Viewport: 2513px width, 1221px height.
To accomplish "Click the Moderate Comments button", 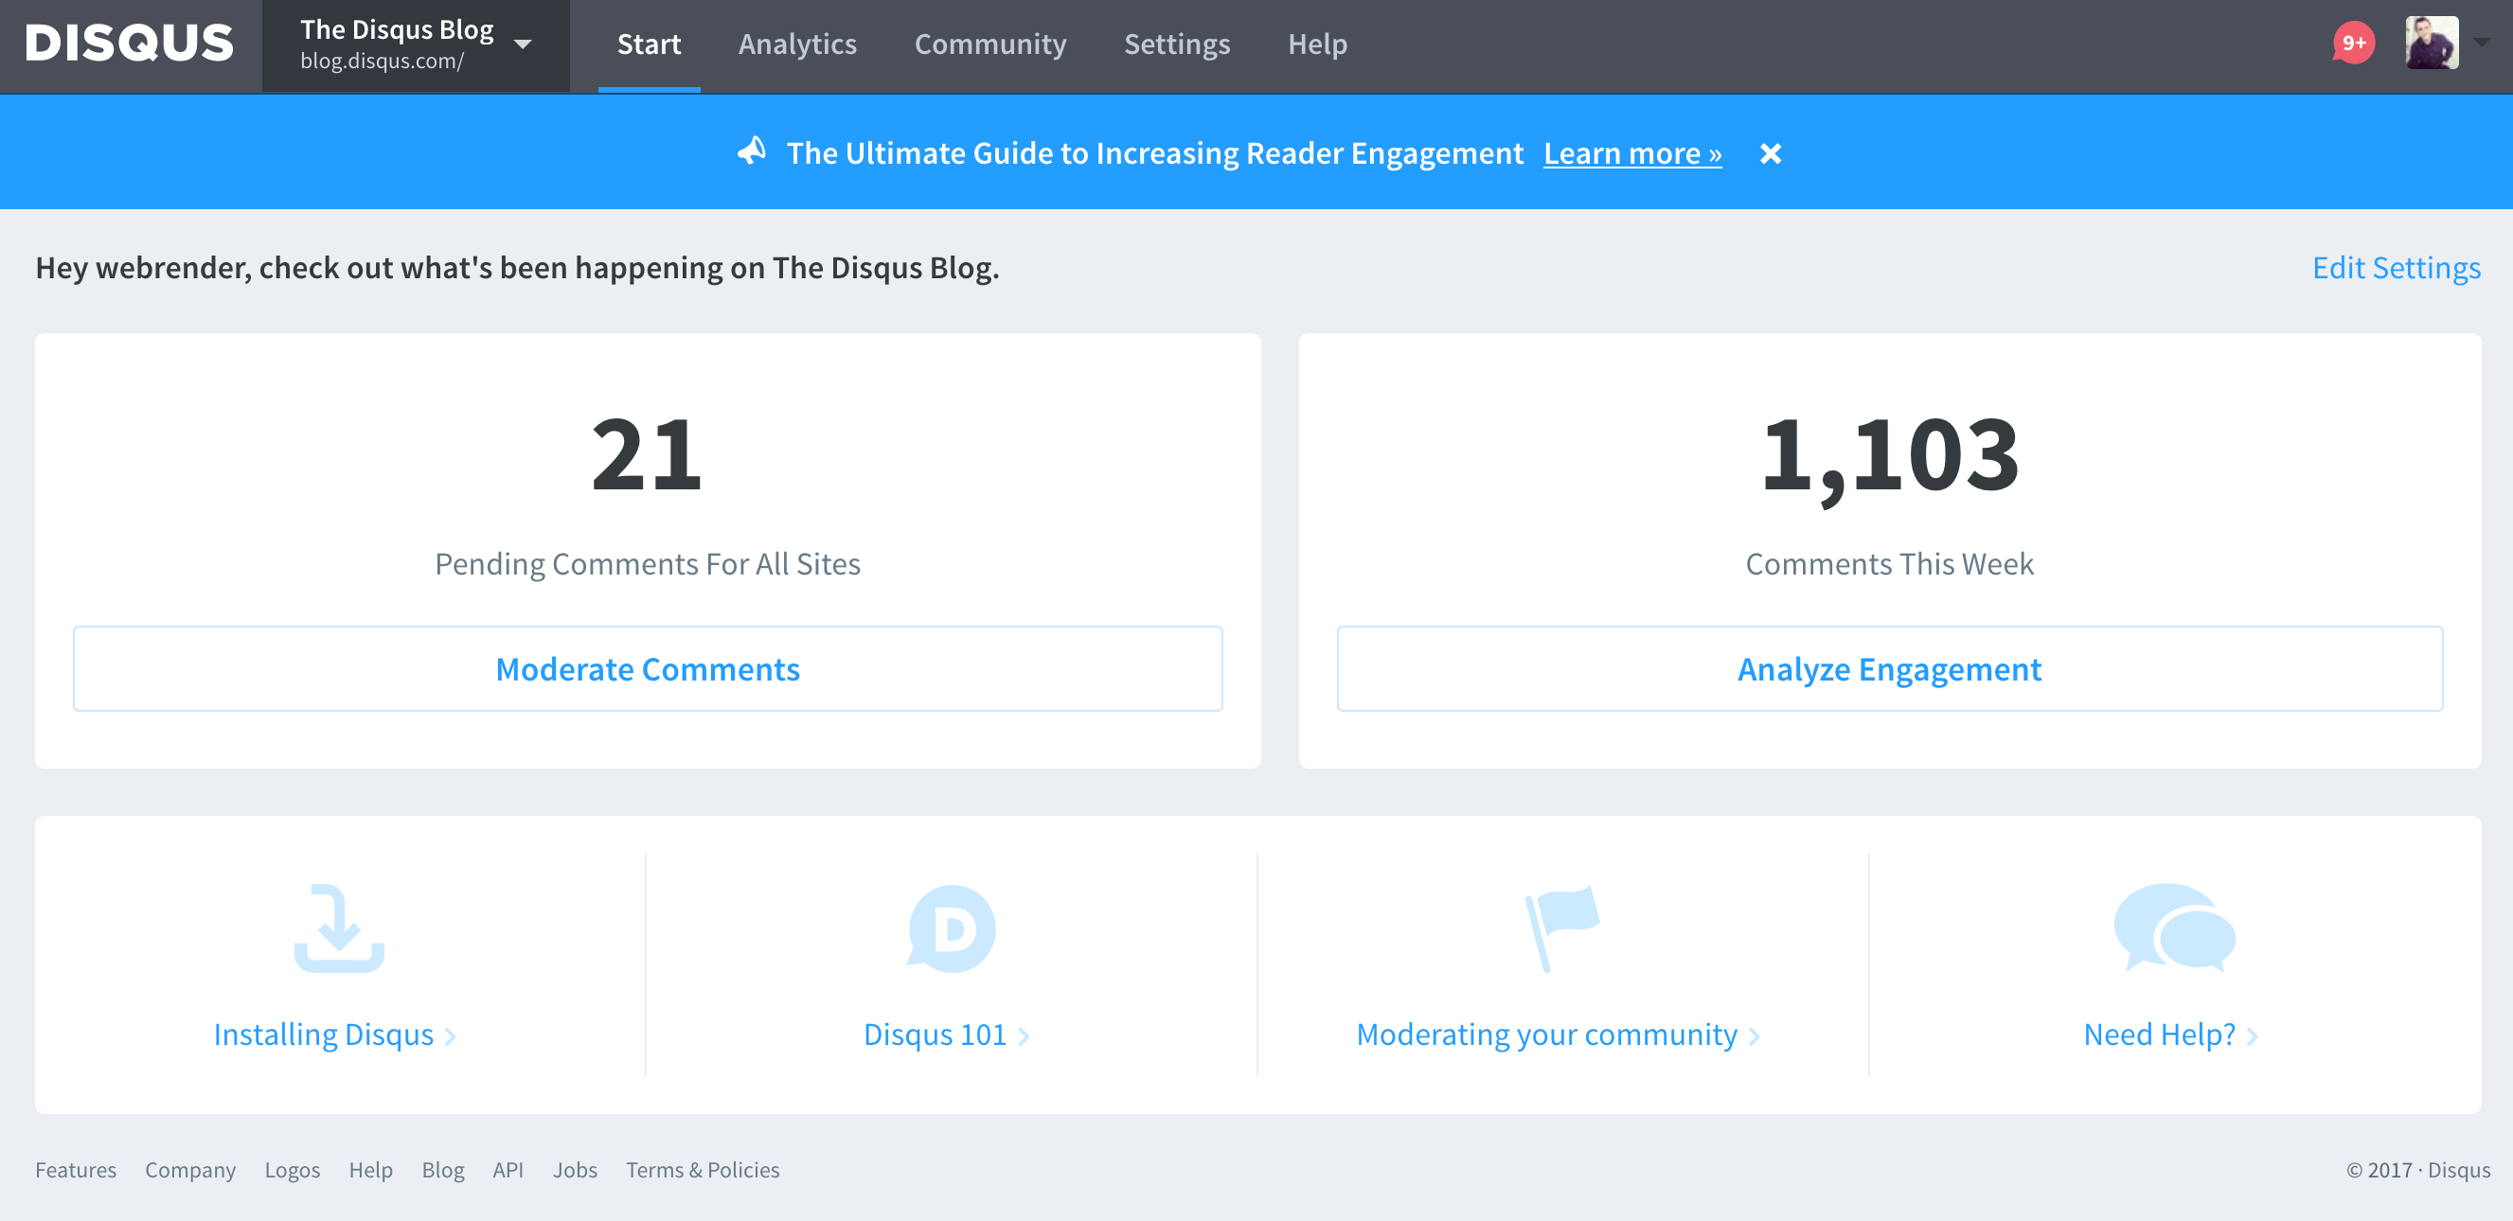I will pos(648,669).
